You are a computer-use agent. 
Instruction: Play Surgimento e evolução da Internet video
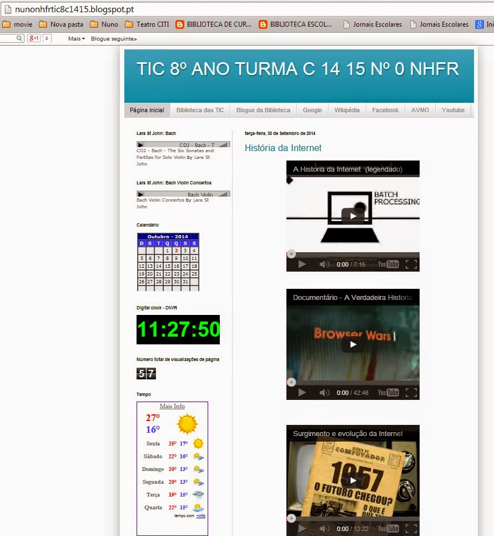click(x=352, y=480)
